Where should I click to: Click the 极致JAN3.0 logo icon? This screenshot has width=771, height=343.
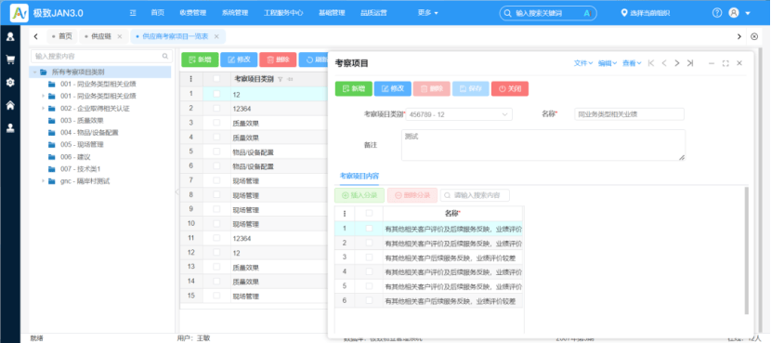pos(20,13)
